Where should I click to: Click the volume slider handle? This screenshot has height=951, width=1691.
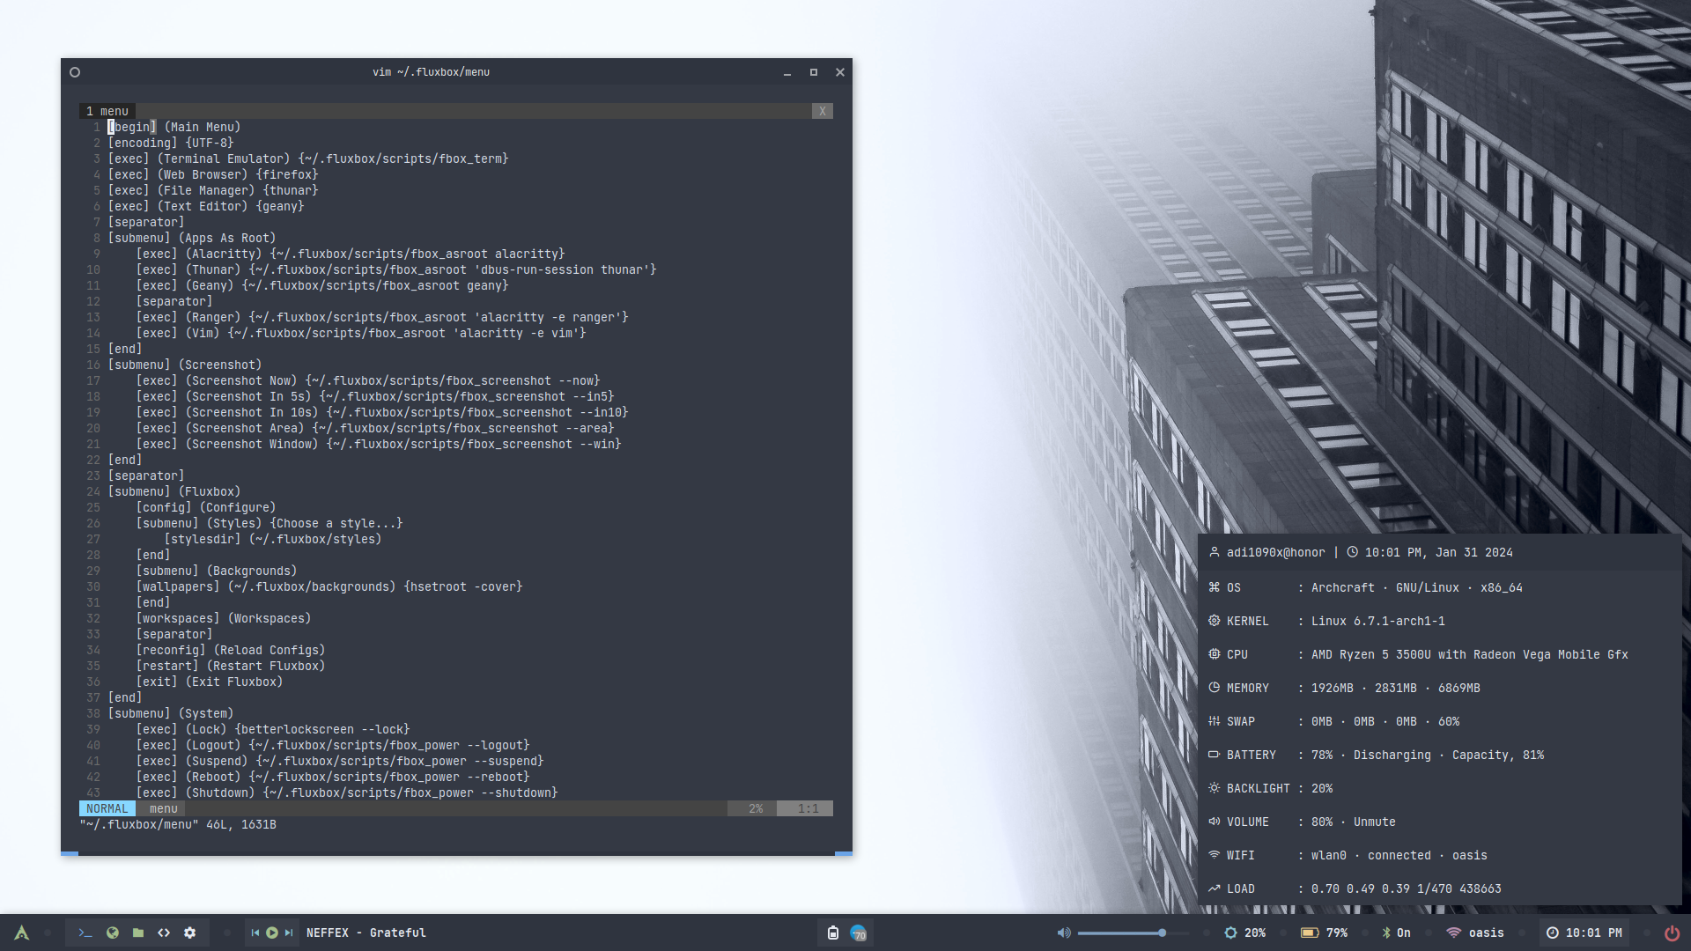tap(1163, 933)
